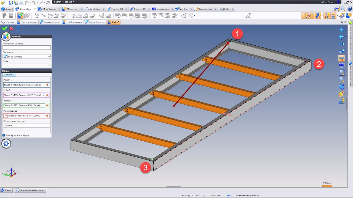Open help via the round question mark button
Screen dimensions: 353x198
[349, 9]
